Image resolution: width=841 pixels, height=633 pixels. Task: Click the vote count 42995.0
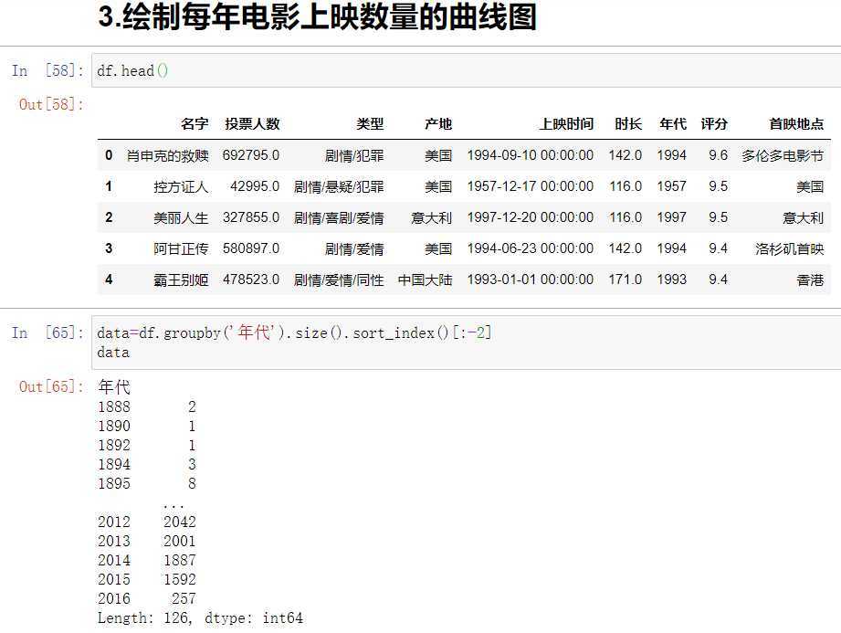(255, 186)
